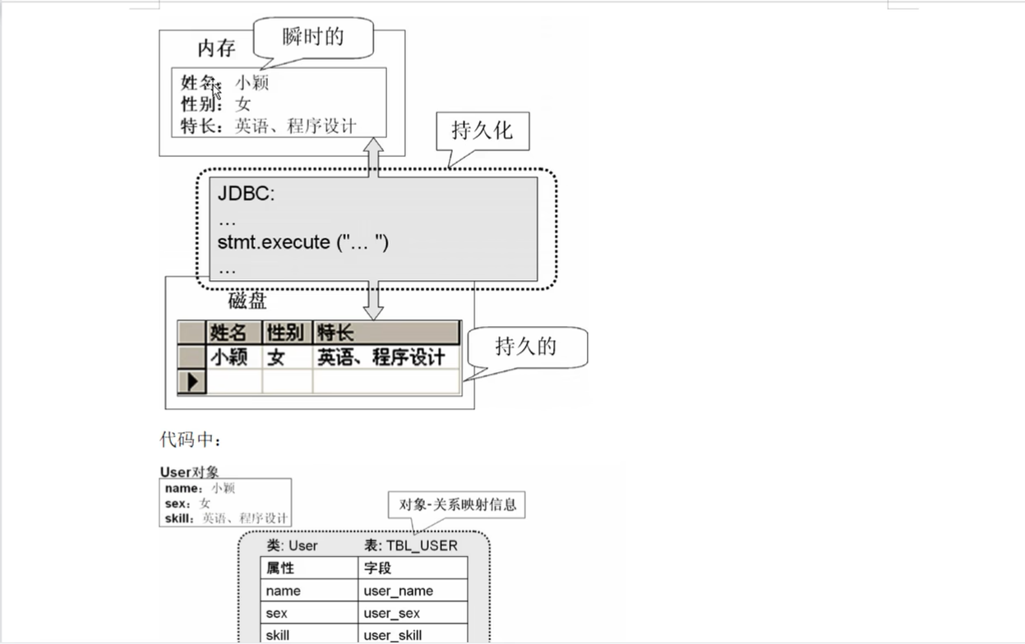Select the 磁盘 disk container box

(x=247, y=301)
